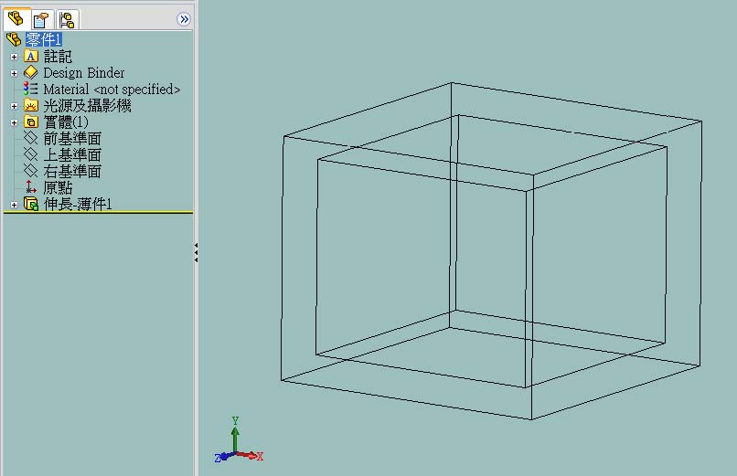This screenshot has width=737, height=476.
Task: Select the 實體(1) tree item
Action: tap(66, 122)
